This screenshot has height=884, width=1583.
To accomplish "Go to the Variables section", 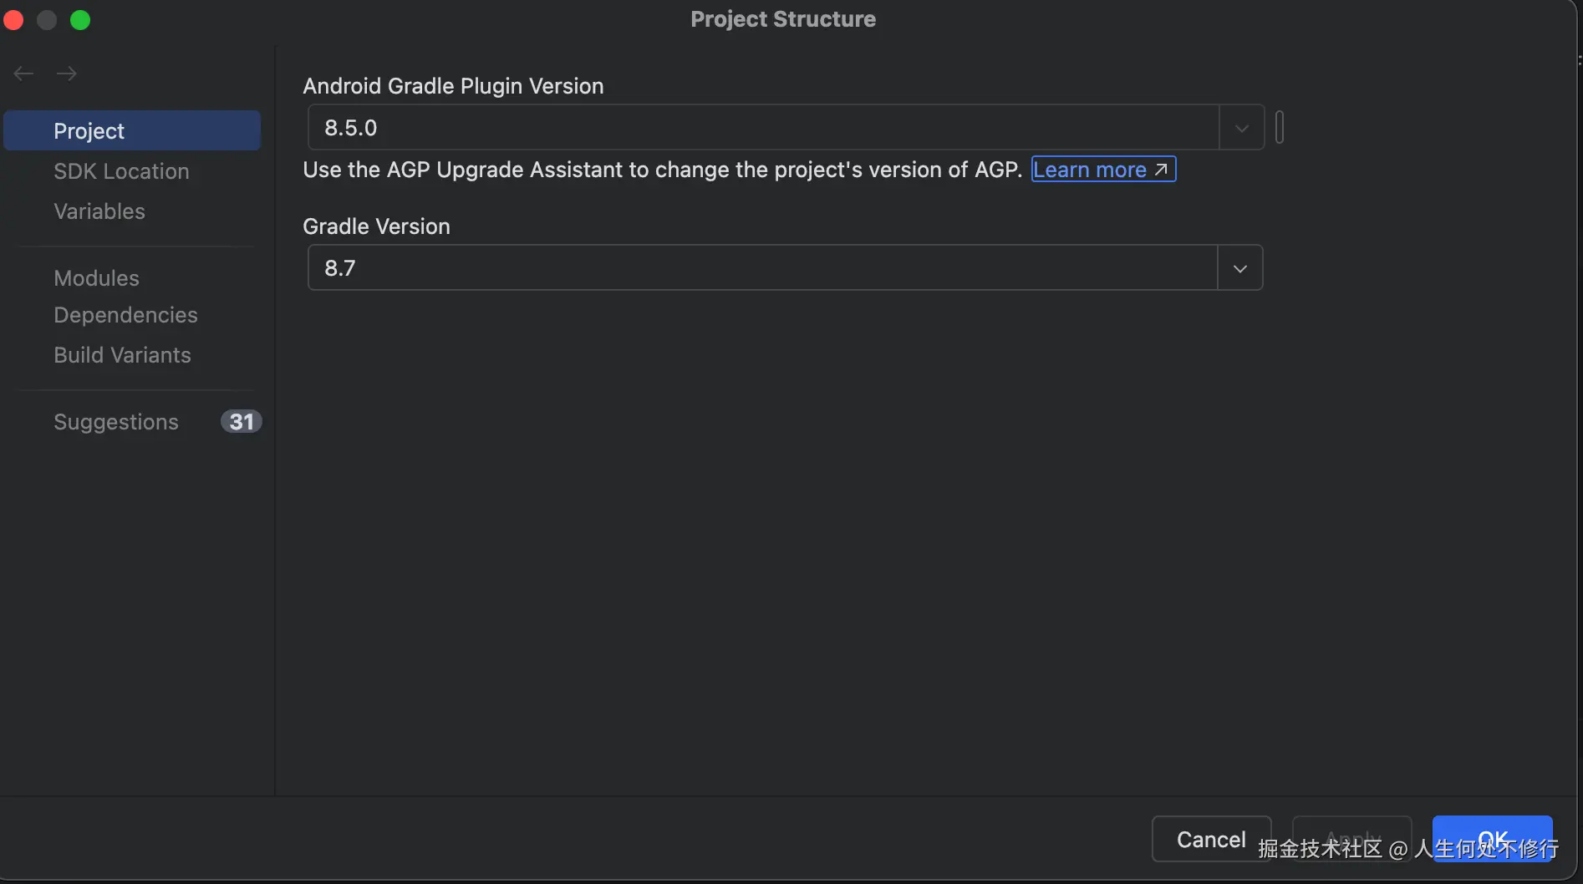I will (x=99, y=211).
